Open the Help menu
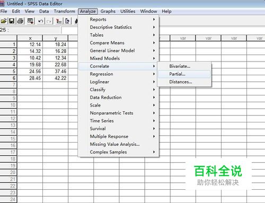 166,11
